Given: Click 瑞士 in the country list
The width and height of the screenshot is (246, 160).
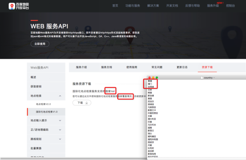Looking at the screenshot, I should [x=150, y=133].
